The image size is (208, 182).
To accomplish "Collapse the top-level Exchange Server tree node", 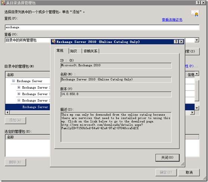I will [x=13, y=81].
